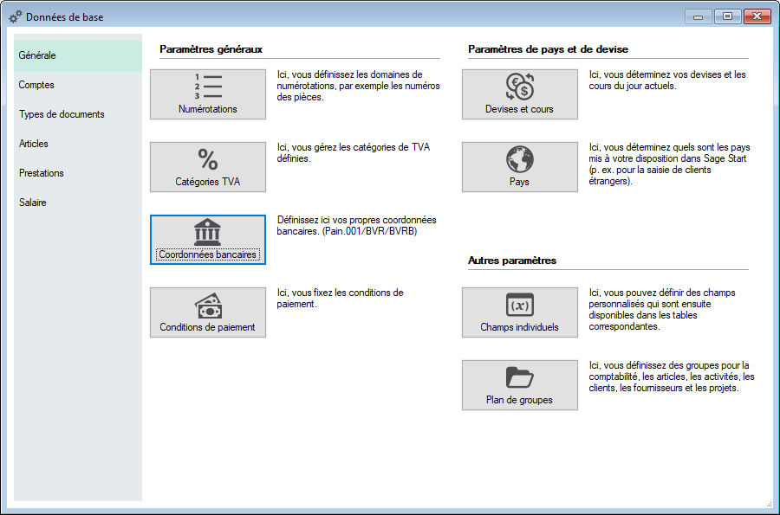The image size is (780, 515).
Task: Open the Types de documents section
Action: coord(78,114)
